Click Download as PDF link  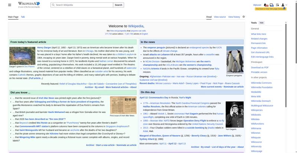260,68
